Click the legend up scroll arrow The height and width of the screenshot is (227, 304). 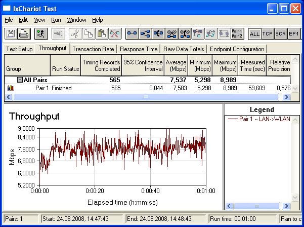(295, 120)
